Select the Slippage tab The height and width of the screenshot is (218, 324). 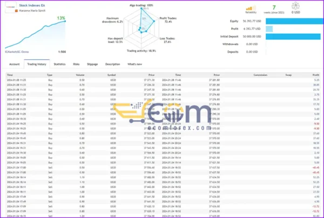click(92, 64)
